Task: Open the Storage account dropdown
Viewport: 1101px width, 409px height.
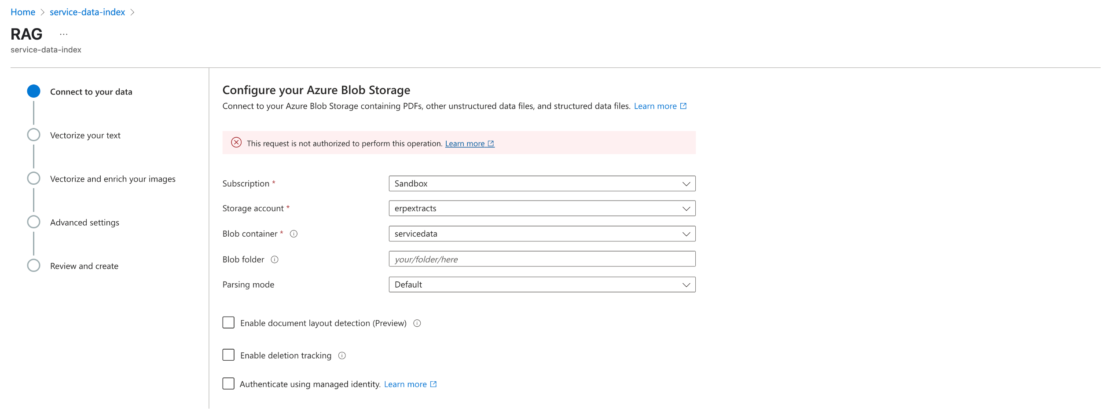Action: (542, 208)
